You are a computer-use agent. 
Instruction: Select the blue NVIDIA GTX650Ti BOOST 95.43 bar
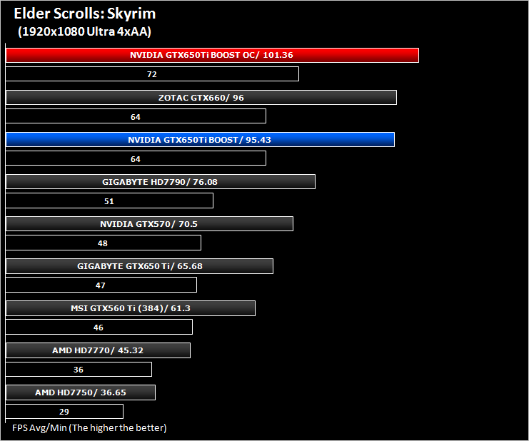pos(200,140)
